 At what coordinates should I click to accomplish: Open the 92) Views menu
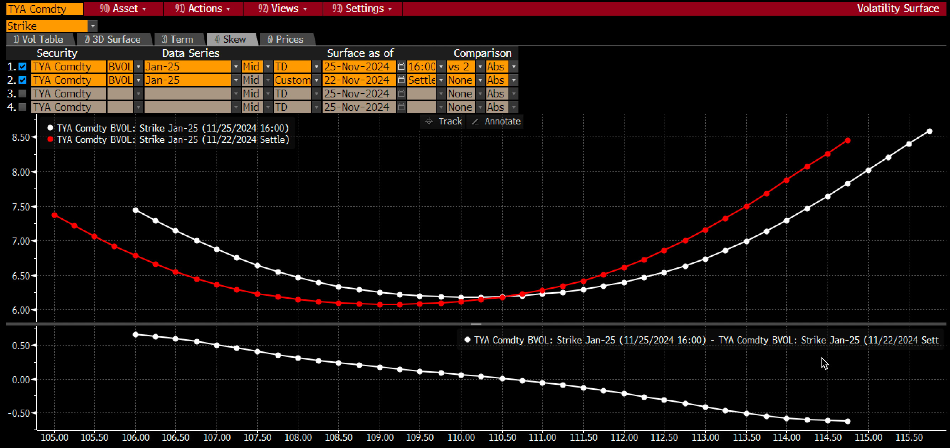pyautogui.click(x=282, y=9)
